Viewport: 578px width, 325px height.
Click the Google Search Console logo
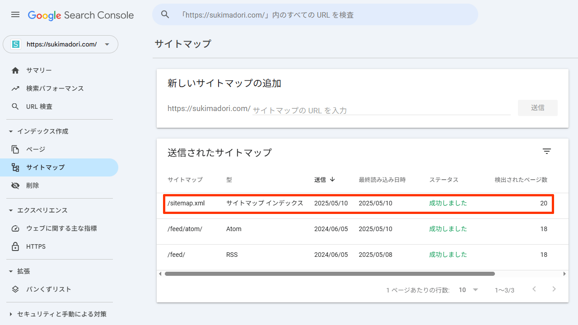tap(81, 15)
